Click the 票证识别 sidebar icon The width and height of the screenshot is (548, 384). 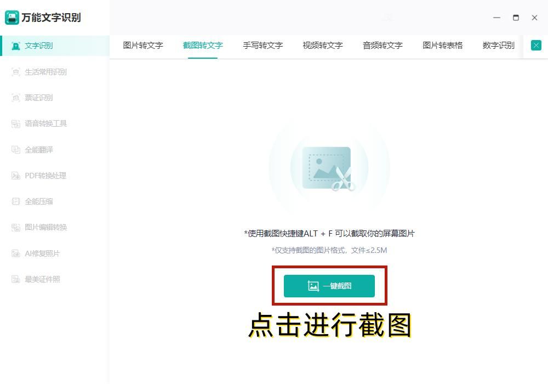point(16,98)
